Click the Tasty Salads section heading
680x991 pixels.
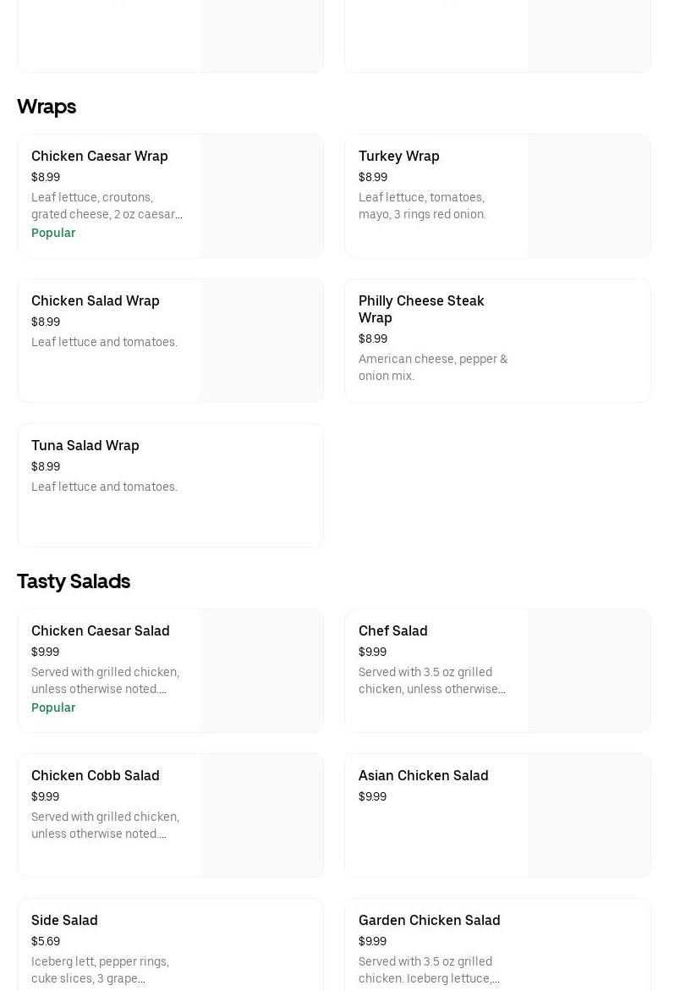point(74,581)
